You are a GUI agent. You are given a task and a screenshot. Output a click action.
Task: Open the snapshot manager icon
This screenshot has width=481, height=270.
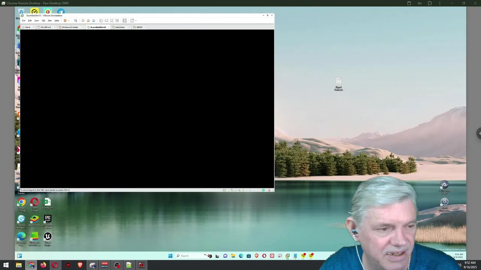(94, 21)
